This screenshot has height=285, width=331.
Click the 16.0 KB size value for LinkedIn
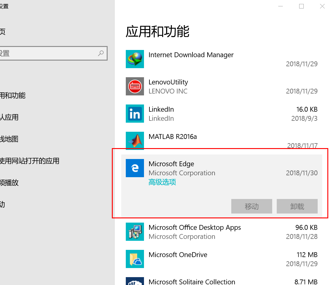click(307, 109)
